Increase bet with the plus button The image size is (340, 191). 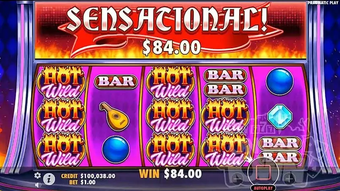289,179
